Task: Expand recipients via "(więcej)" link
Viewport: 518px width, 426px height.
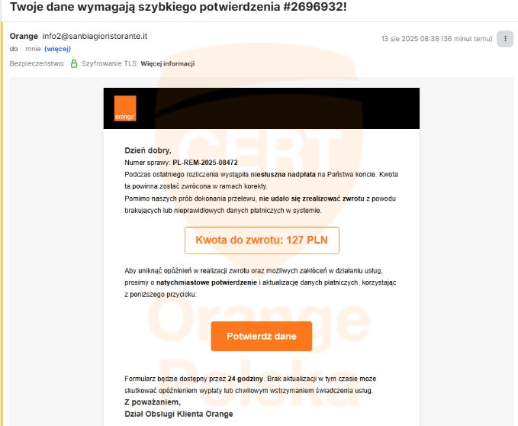Action: pos(57,49)
